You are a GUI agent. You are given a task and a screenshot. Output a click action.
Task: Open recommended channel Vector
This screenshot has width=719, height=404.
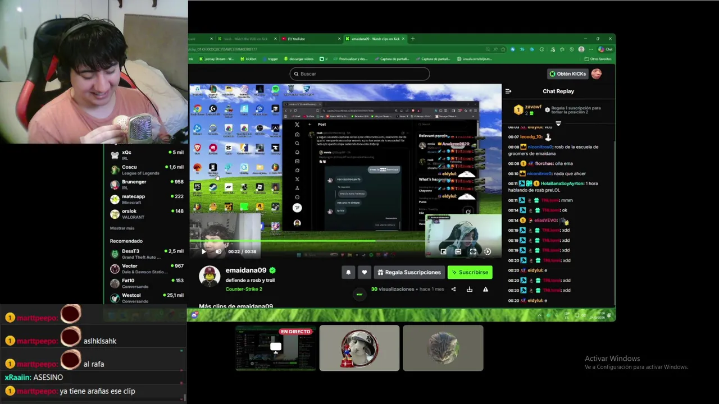pyautogui.click(x=147, y=269)
